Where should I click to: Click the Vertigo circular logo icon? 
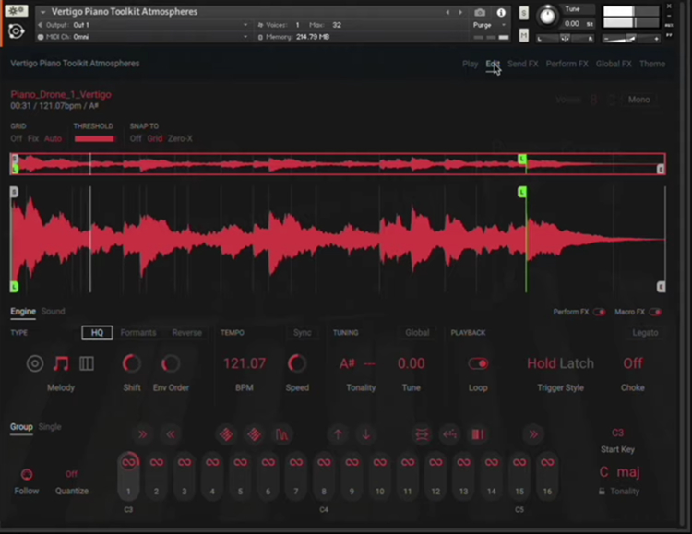click(x=17, y=31)
